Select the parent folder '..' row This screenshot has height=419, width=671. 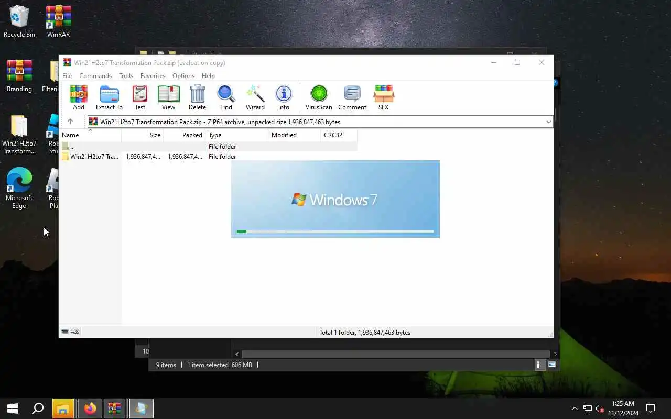pos(208,146)
